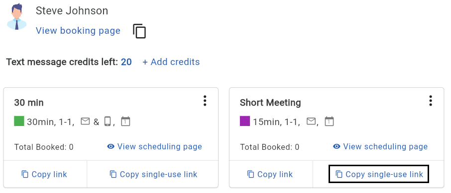Image resolution: width=451 pixels, height=193 pixels.
Task: Copy single-use link for 30 min event
Action: click(x=154, y=174)
